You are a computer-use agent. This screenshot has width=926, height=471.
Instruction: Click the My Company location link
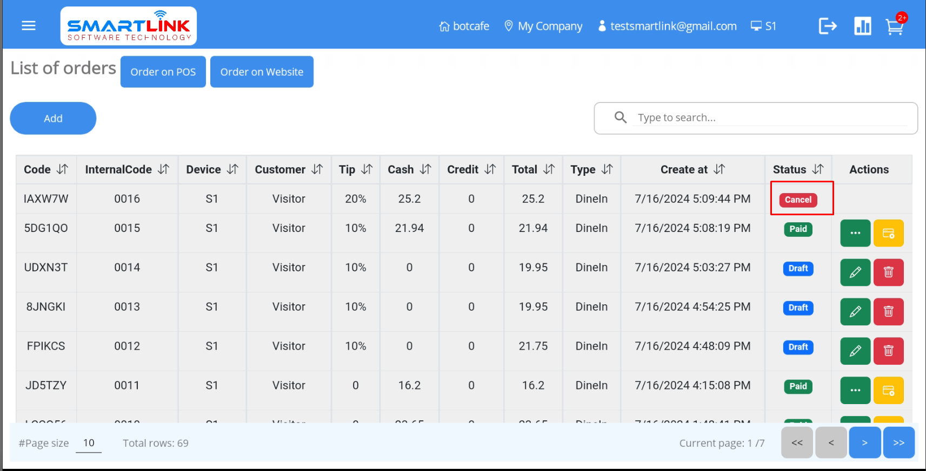[x=543, y=26]
